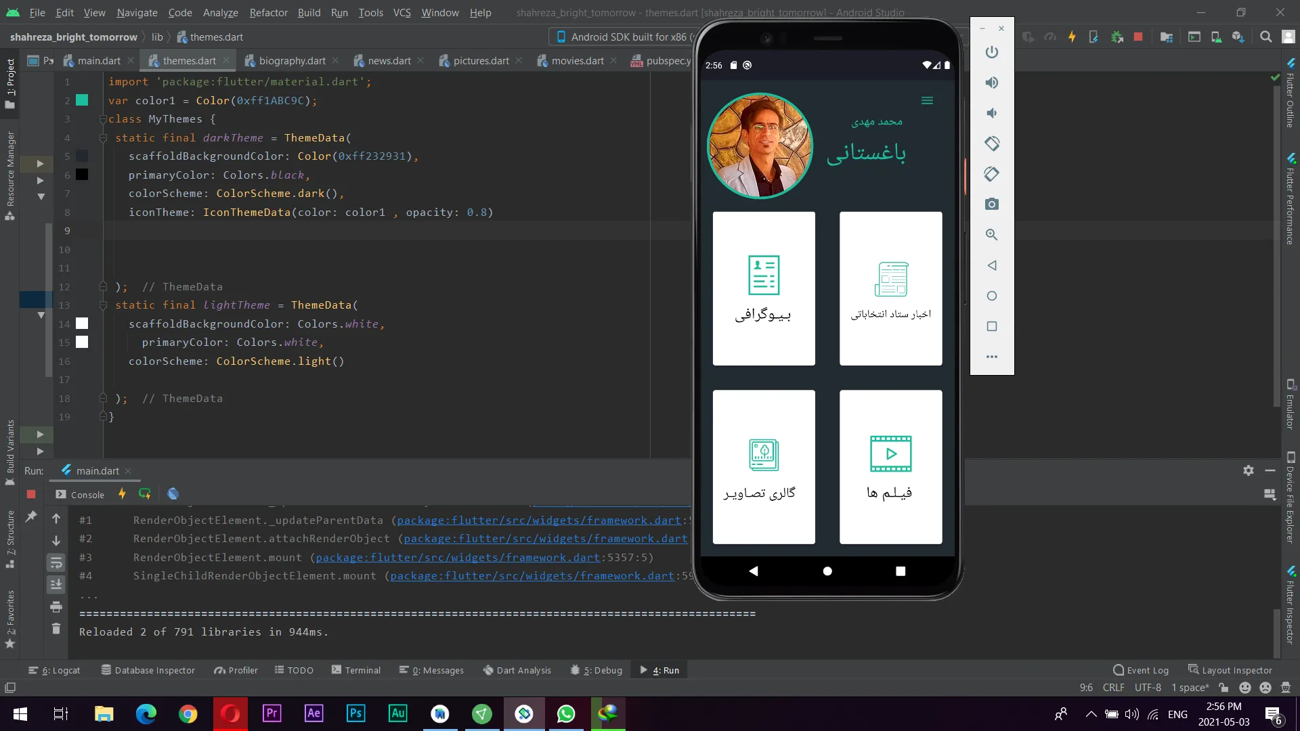Screen dimensions: 1300x731
Task: Click color1 teal gutter swatch
Action: pos(82,100)
